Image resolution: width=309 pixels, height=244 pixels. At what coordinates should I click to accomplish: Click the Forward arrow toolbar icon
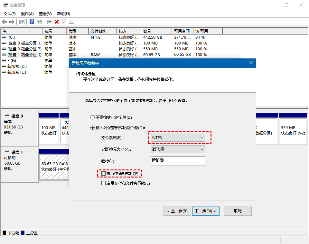click(12, 22)
